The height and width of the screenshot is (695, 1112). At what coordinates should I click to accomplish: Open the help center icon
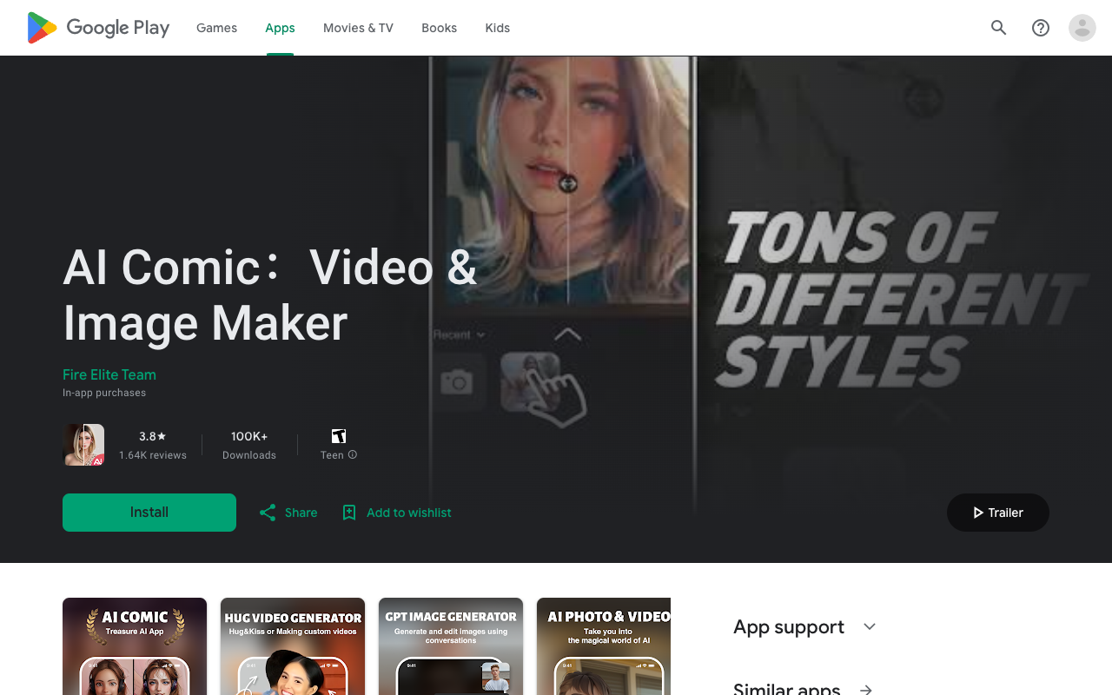(1041, 28)
